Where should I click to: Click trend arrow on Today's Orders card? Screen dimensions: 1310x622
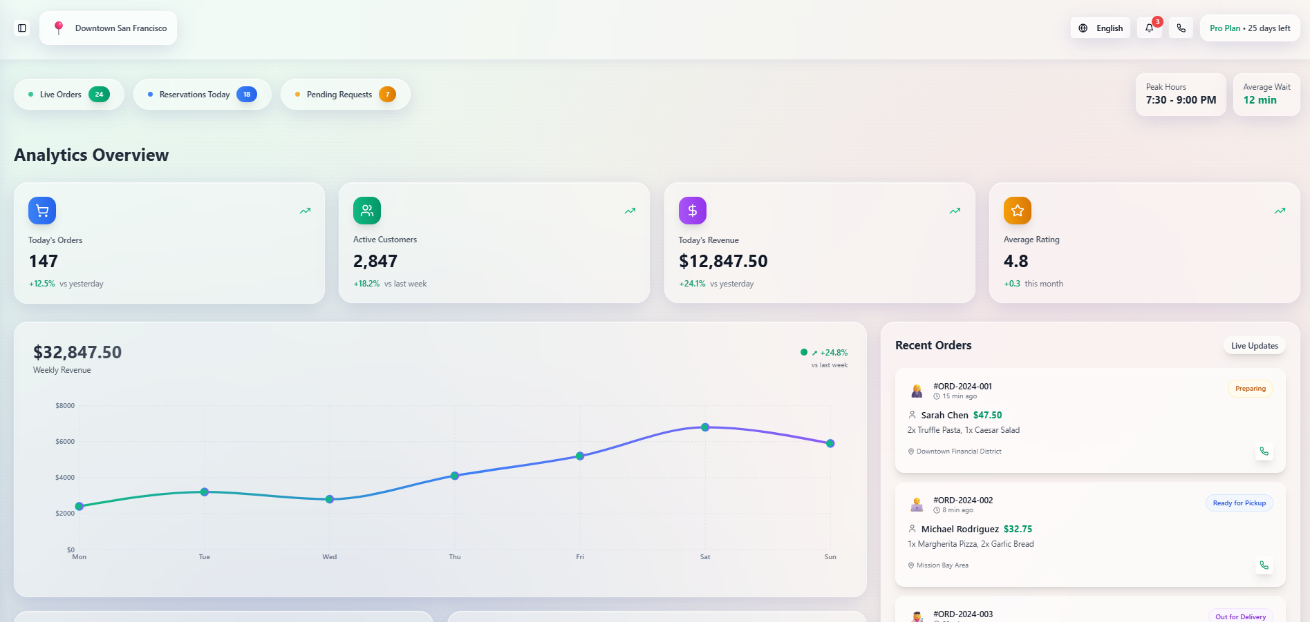click(305, 211)
